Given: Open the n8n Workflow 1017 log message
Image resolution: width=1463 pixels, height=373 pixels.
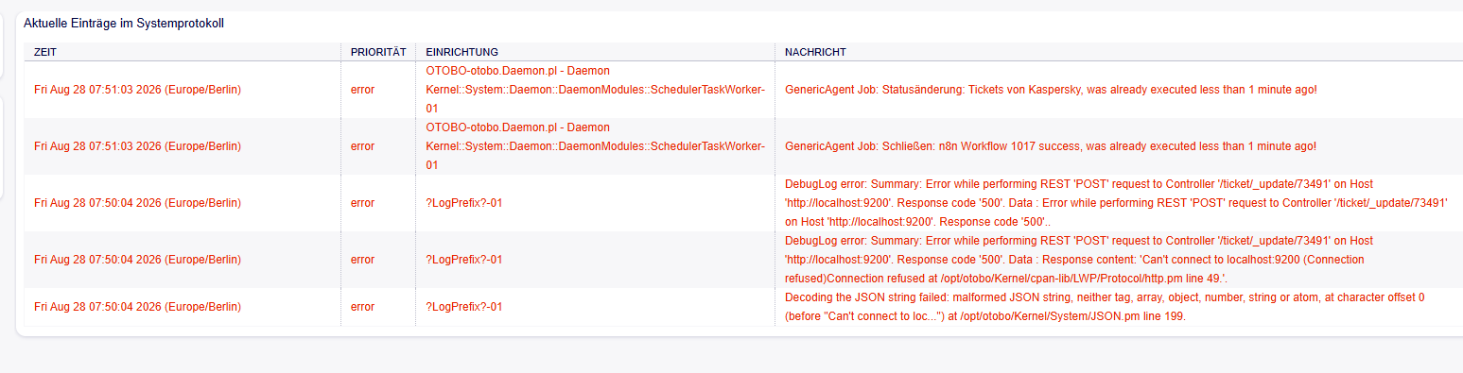Looking at the screenshot, I should click(x=1051, y=146).
